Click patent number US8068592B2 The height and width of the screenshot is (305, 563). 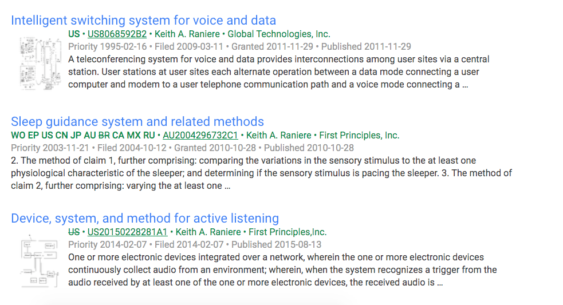pos(117,34)
